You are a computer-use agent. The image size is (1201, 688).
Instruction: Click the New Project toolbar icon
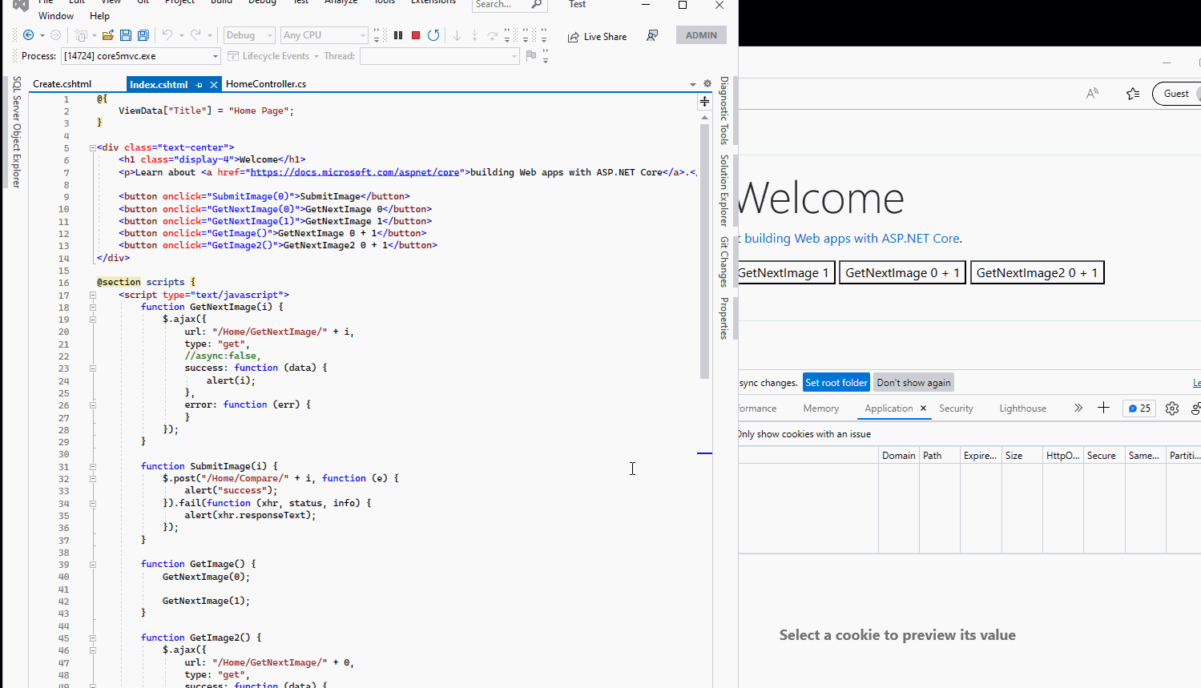[x=81, y=35]
